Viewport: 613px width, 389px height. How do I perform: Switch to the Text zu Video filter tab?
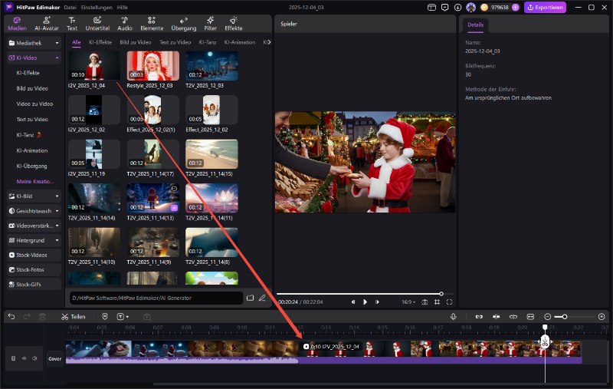click(175, 42)
